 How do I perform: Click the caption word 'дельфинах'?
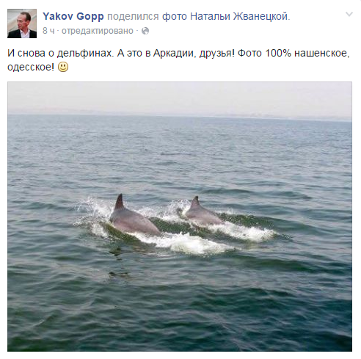tap(86, 53)
